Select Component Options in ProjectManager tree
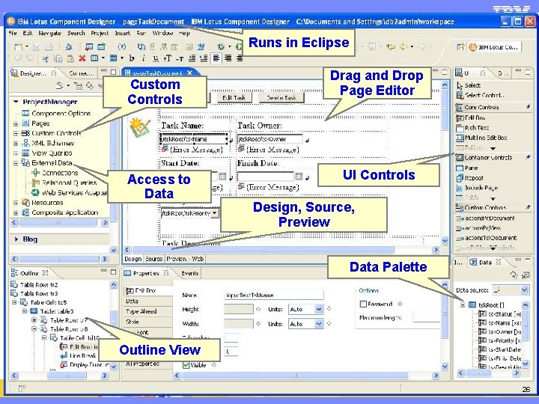Viewport: 539px width, 404px height. pyautogui.click(x=56, y=114)
